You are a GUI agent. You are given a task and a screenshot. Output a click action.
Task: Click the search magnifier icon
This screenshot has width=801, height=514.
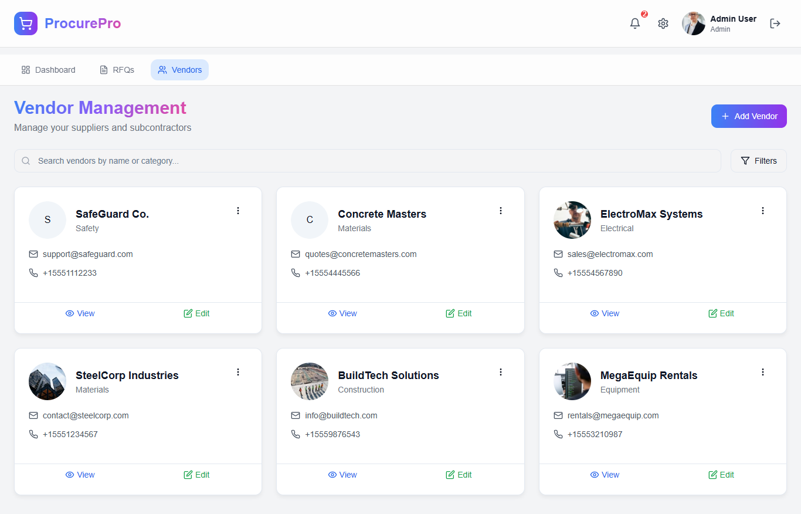pos(26,161)
